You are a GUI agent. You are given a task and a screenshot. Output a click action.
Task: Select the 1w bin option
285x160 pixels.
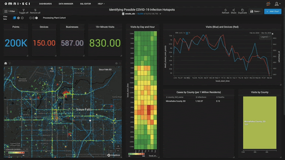tap(184, 33)
